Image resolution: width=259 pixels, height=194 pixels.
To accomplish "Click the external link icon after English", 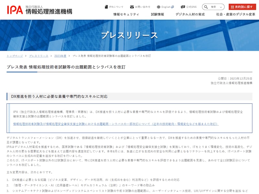I will (x=173, y=7).
